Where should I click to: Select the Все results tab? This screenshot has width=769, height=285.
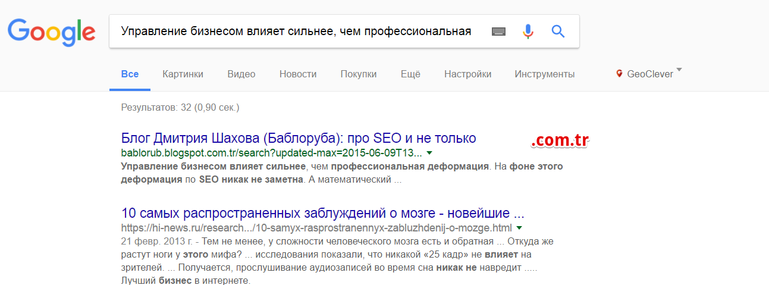pos(130,74)
